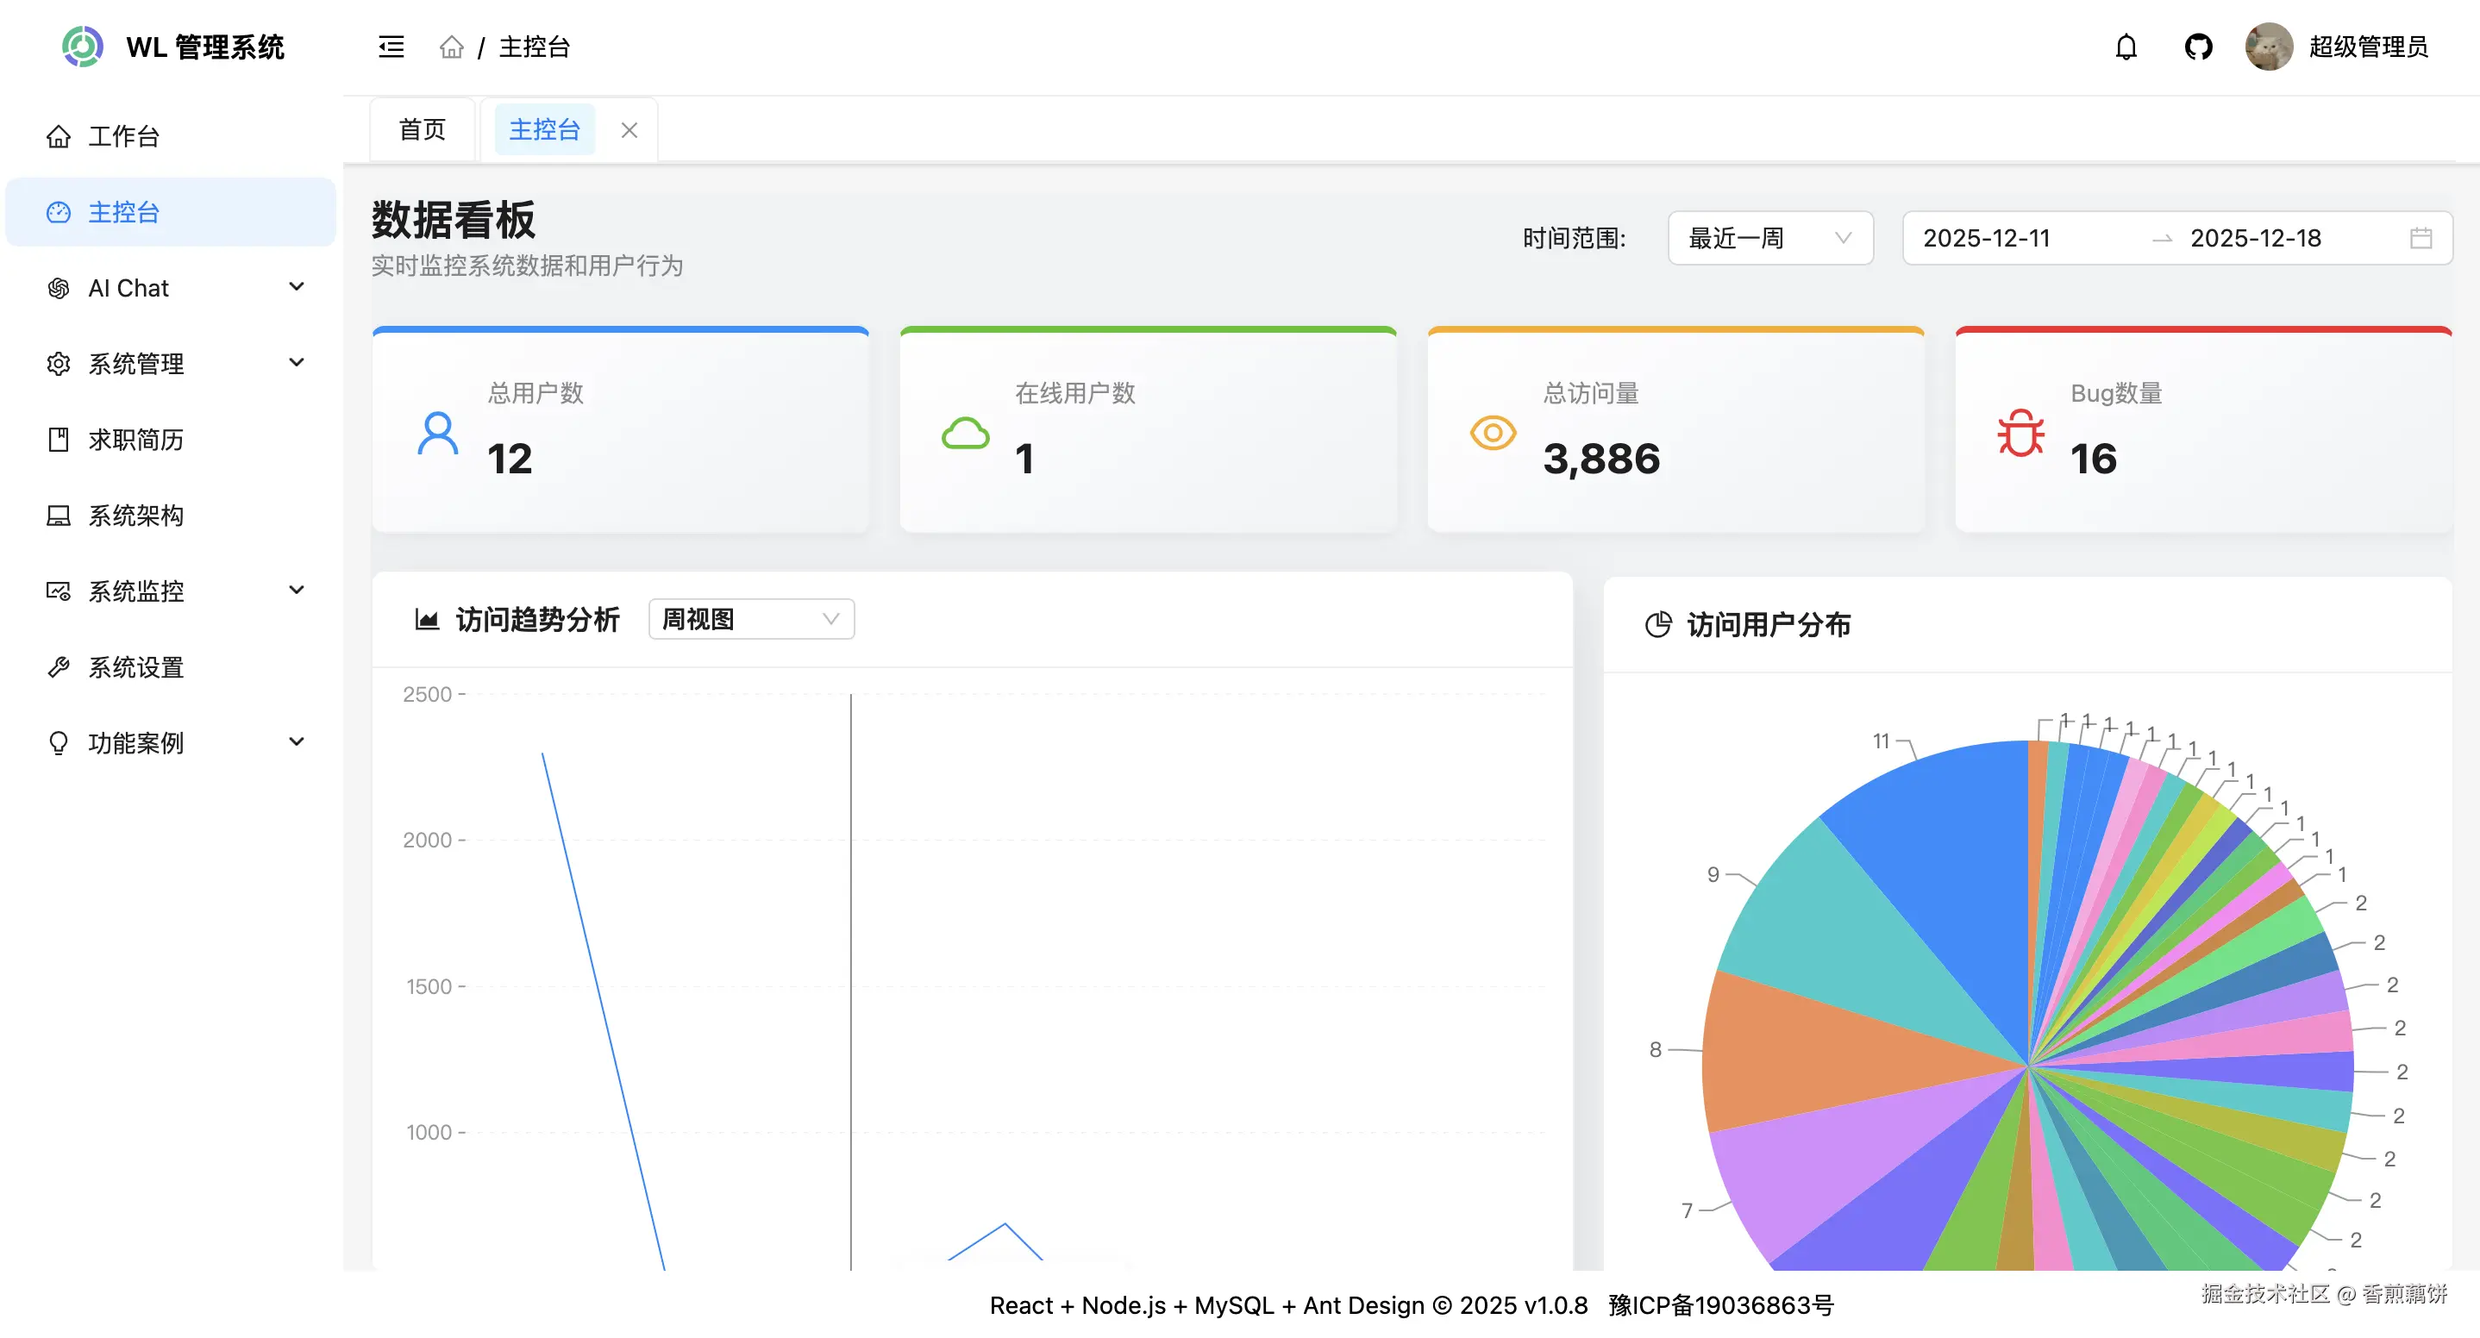Open 工作台 in the sidebar
Image resolution: width=2480 pixels, height=1338 pixels.
point(123,135)
